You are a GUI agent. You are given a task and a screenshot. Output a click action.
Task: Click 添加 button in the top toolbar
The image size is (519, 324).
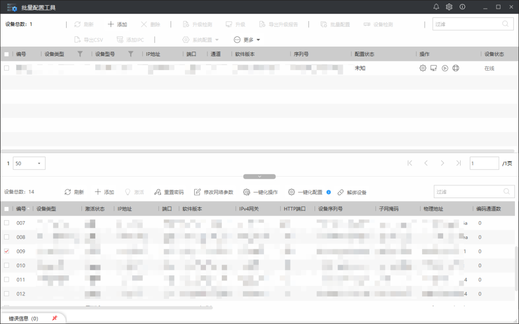117,24
